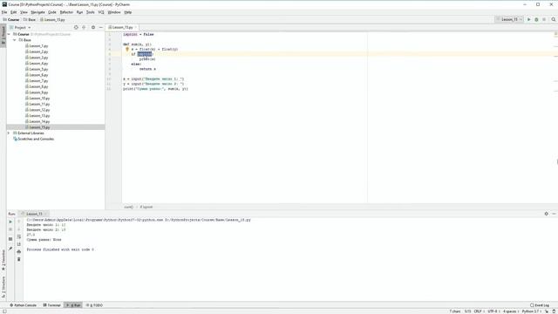The height and width of the screenshot is (314, 558).
Task: Print the Run console output
Action: point(19,252)
